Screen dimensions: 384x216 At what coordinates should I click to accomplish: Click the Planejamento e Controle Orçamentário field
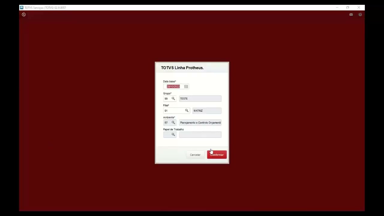[x=200, y=122]
